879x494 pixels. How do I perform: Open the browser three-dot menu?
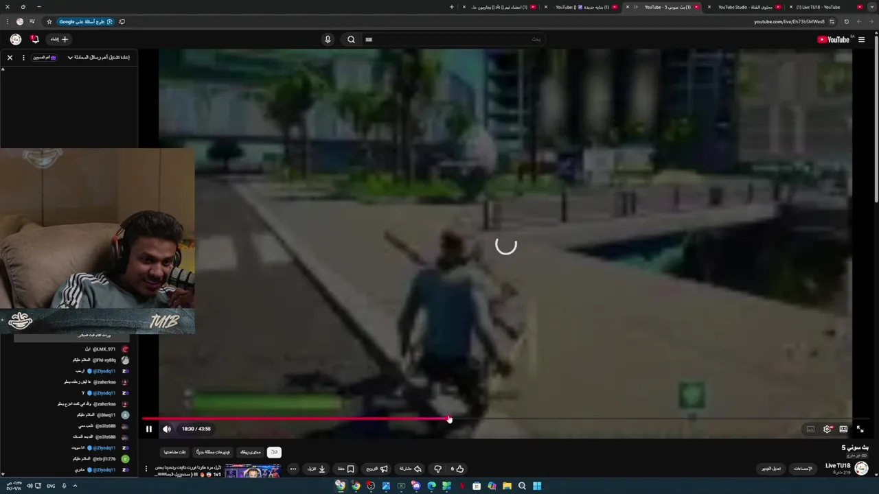[x=8, y=21]
